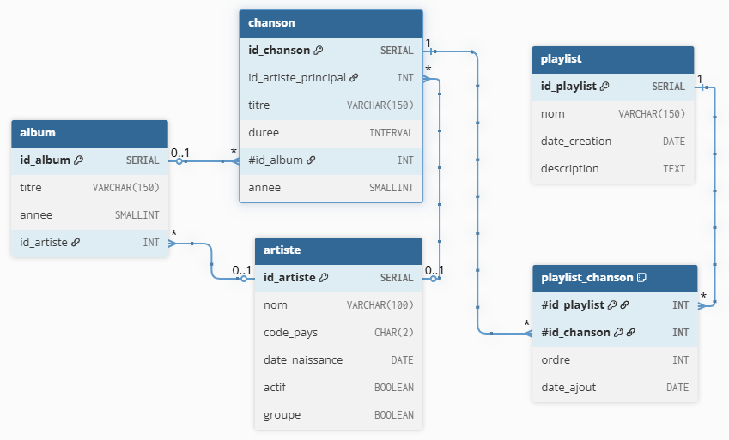The width and height of the screenshot is (729, 440).
Task: Click the key icon next to id_playlist
Action: [604, 87]
